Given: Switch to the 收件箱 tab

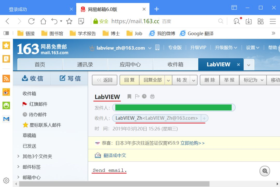Looking at the screenshot, I should (x=176, y=65).
